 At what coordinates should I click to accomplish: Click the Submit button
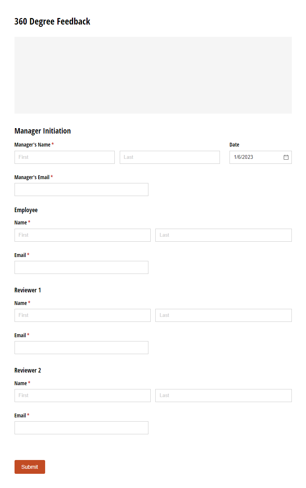29,467
